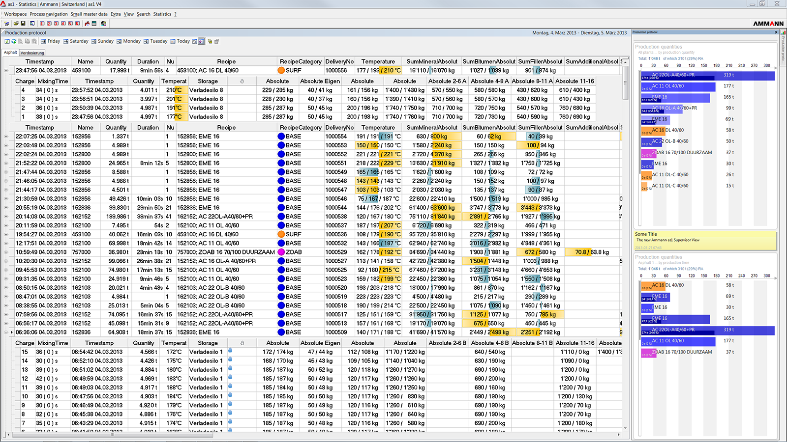This screenshot has height=442, width=787.
Task: Click the 319 t bar in top chart
Action: (708, 76)
